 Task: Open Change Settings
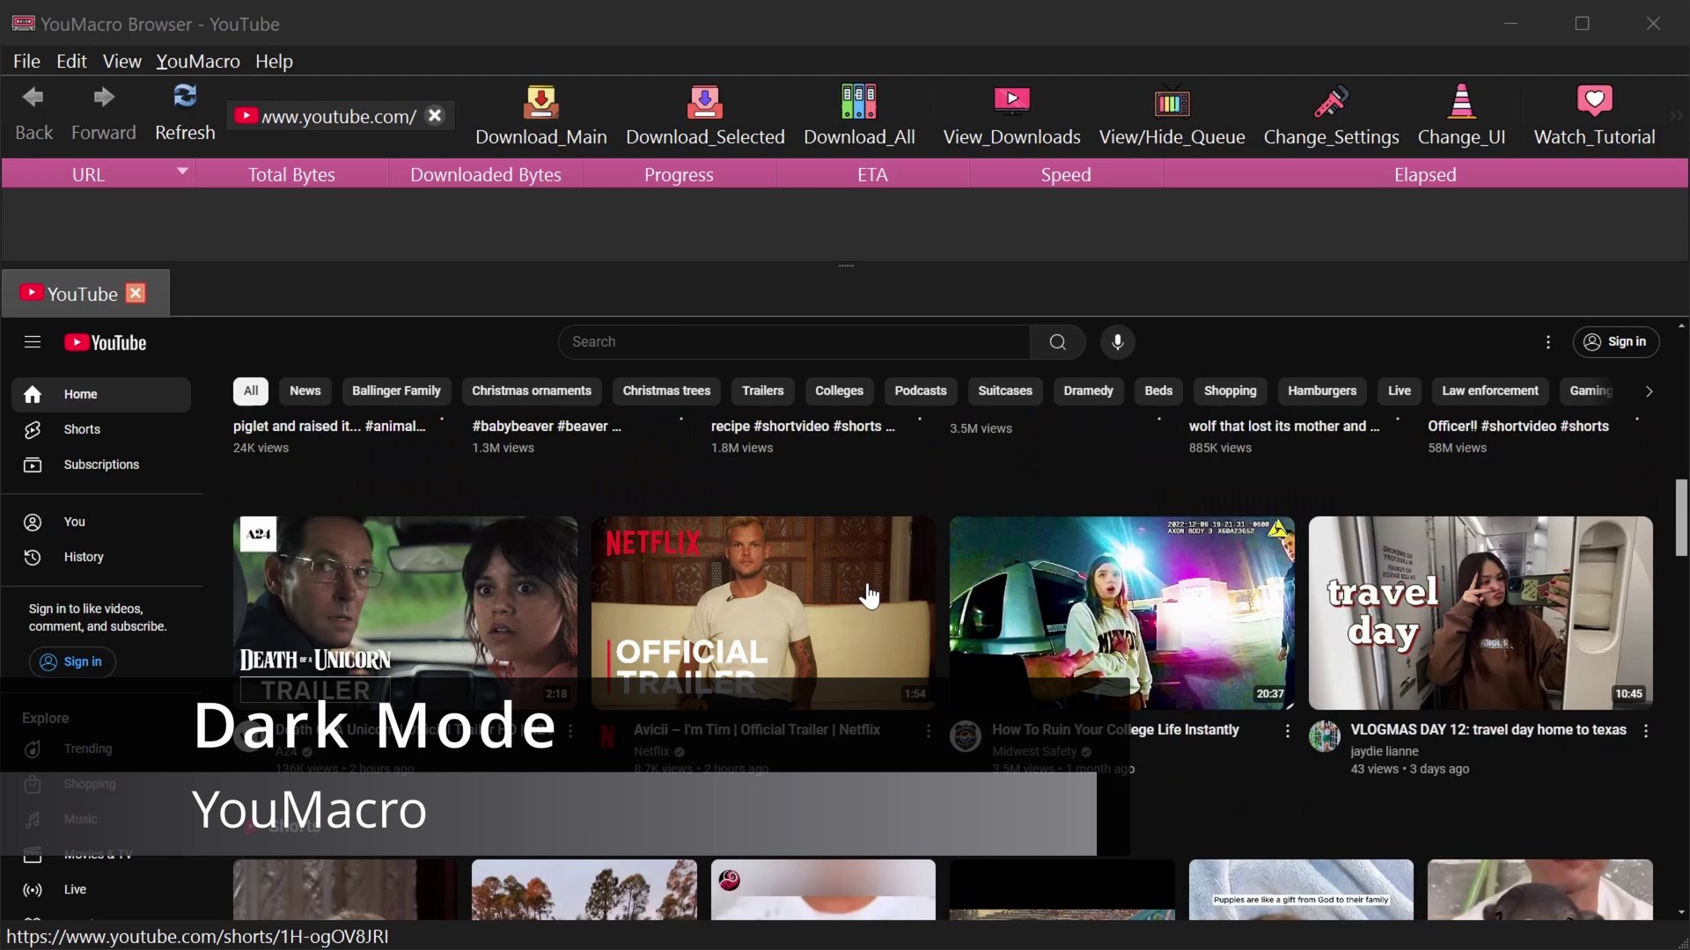pyautogui.click(x=1331, y=114)
